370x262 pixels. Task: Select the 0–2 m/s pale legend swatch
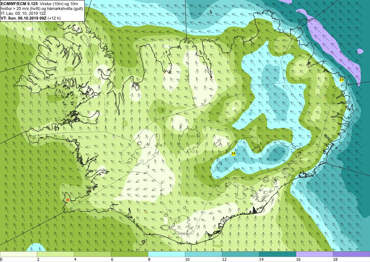coord(18,254)
